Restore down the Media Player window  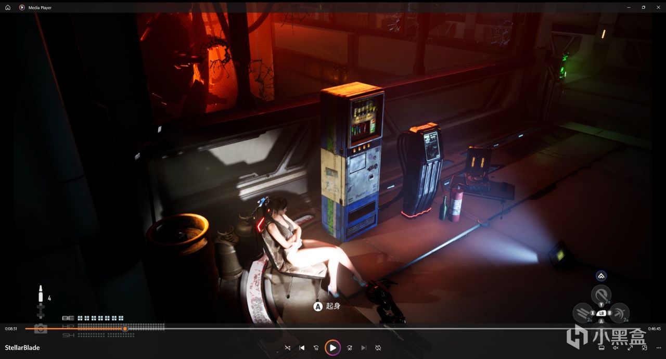tap(644, 7)
